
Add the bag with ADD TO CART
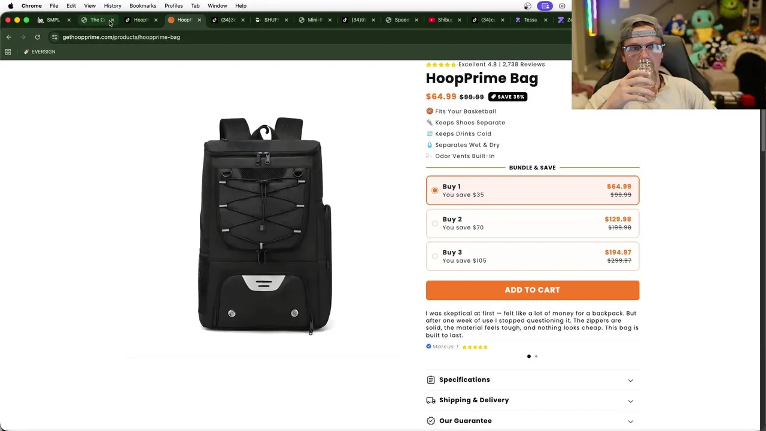coord(532,290)
